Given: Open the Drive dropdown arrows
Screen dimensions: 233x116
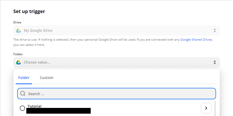Looking at the screenshot, I should point(214,30).
